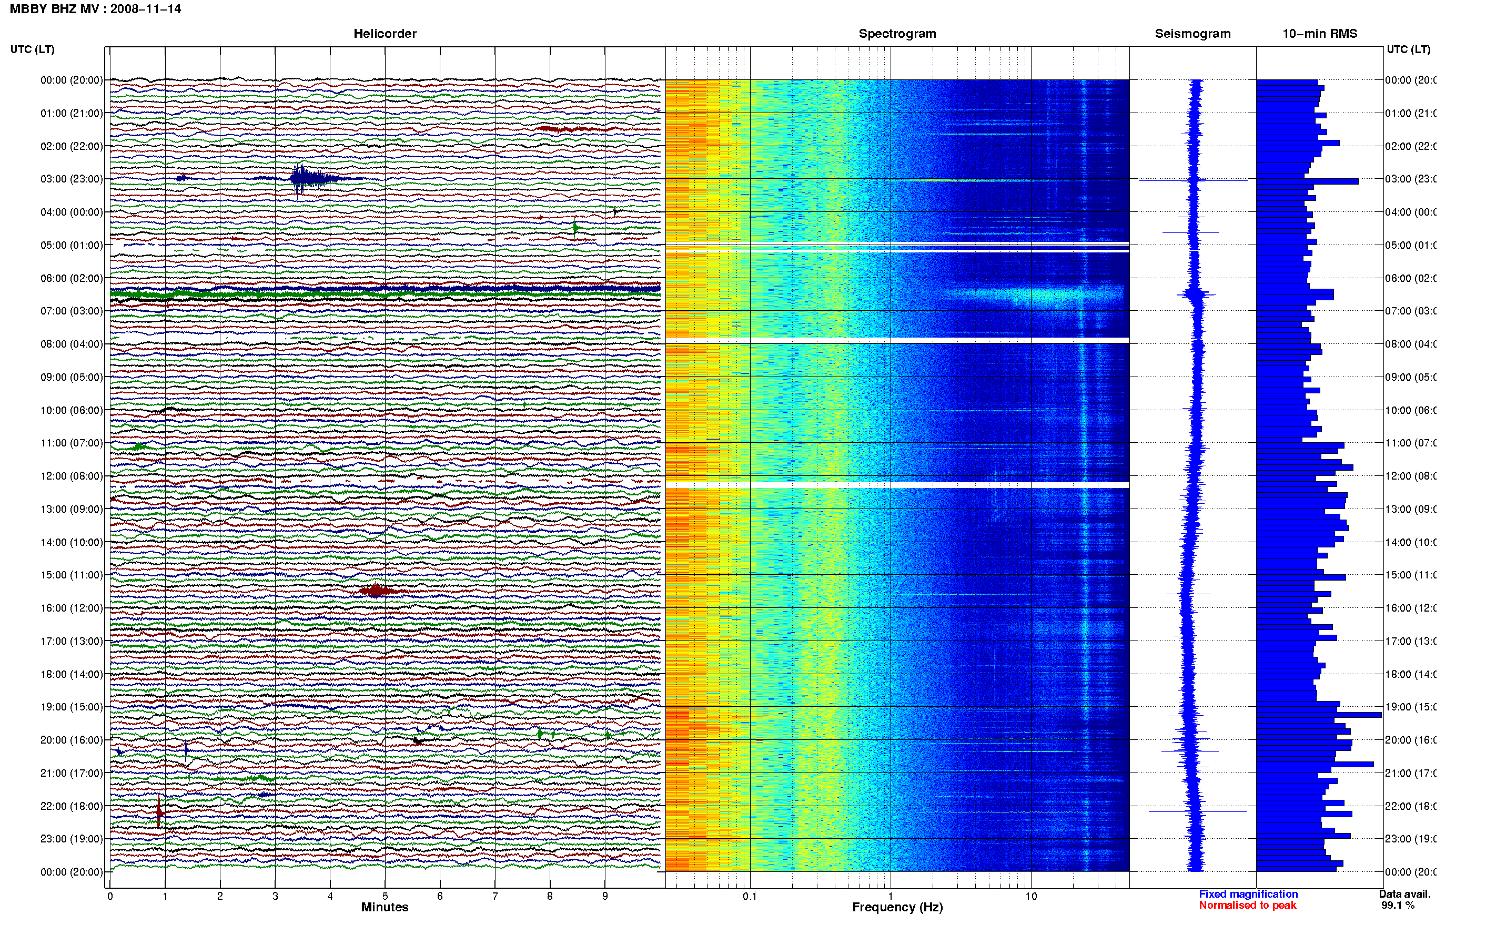Viewport: 1496px width, 935px height.
Task: Click the '22:00 (18:00)' left time label
Action: click(x=72, y=806)
